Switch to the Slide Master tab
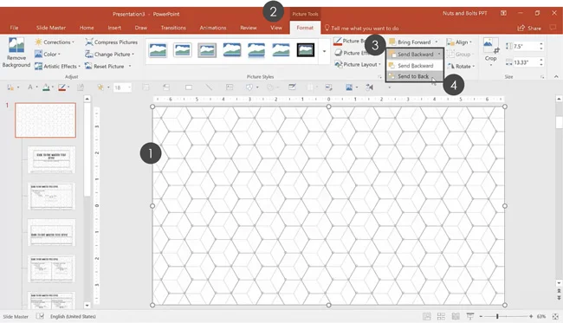563x323 pixels. pos(51,28)
